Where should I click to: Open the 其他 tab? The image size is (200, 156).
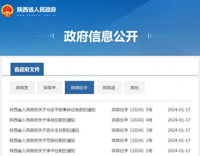(134, 88)
